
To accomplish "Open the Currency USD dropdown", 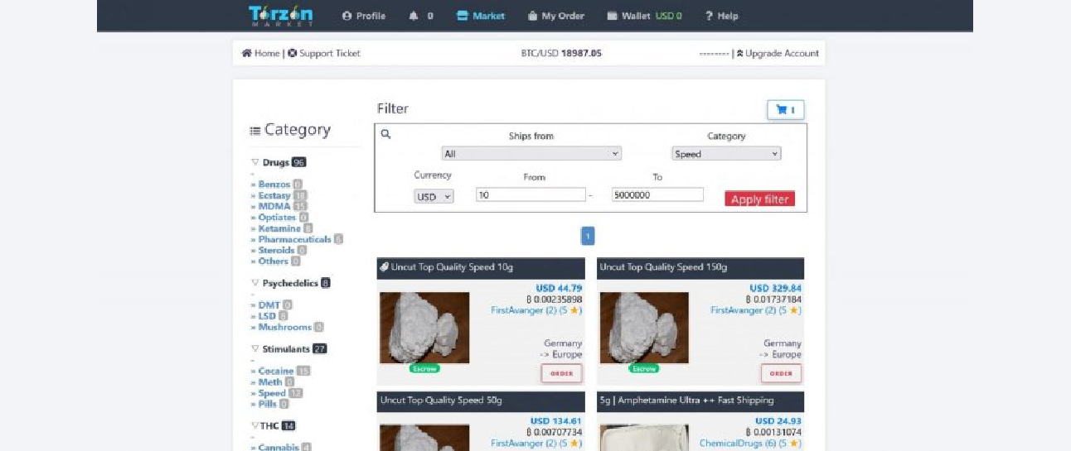I will click(434, 197).
